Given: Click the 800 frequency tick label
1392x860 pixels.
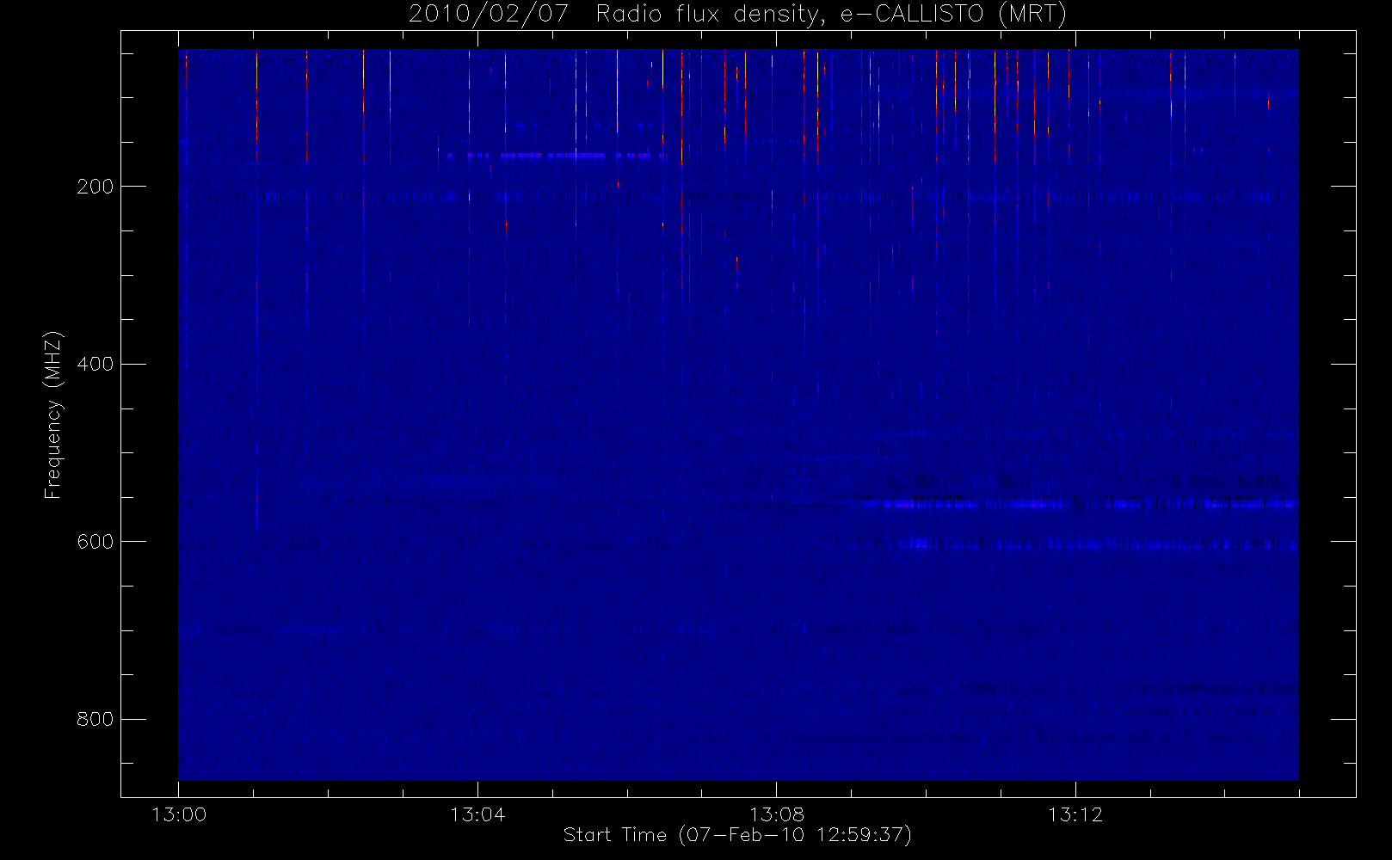Looking at the screenshot, I should 95,719.
